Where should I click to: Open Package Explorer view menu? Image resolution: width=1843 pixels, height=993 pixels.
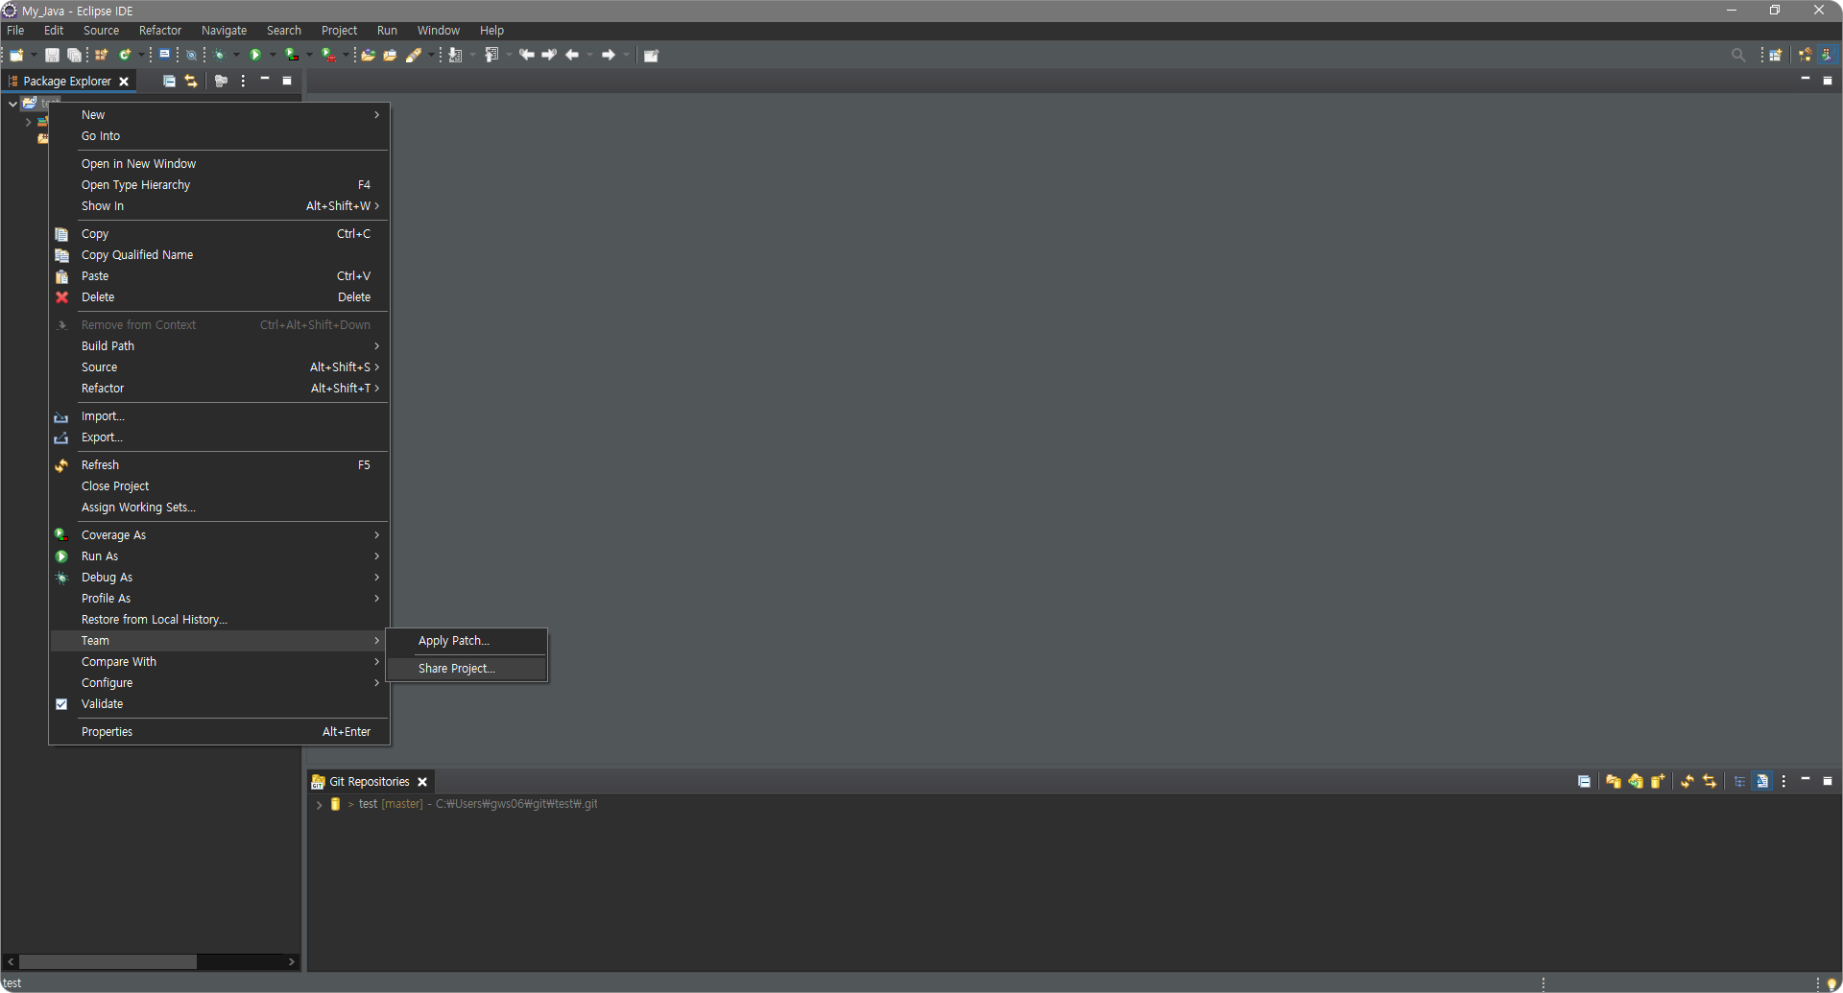[243, 82]
